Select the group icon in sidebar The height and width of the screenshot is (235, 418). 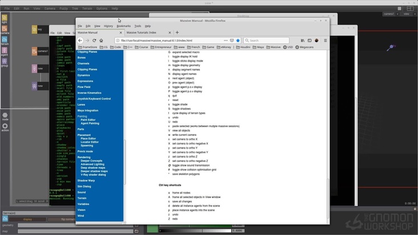click(4, 61)
